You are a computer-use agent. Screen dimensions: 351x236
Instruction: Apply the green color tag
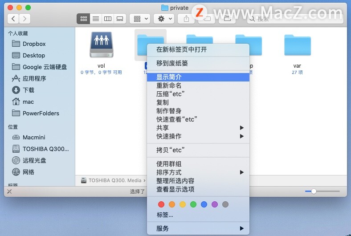click(x=193, y=204)
